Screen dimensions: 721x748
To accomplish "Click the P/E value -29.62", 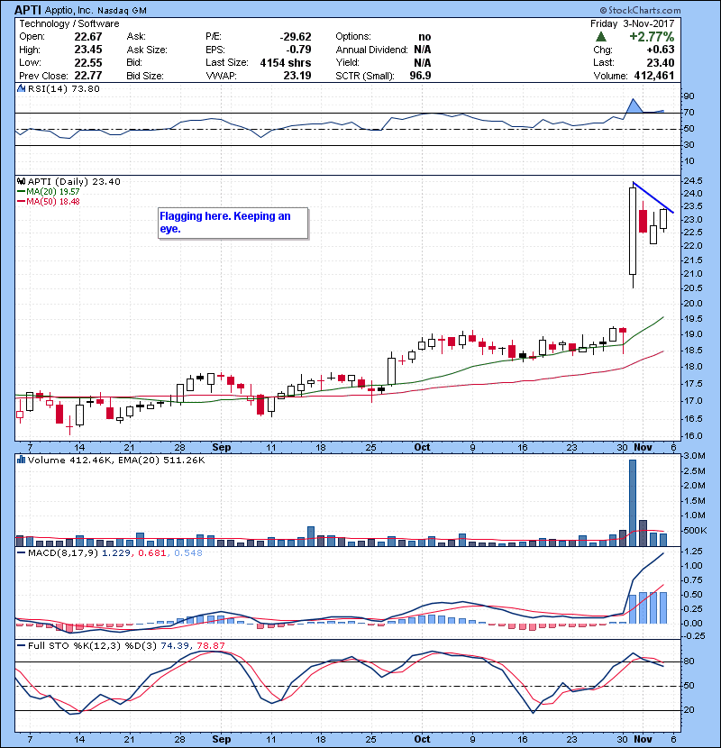I will (x=296, y=37).
